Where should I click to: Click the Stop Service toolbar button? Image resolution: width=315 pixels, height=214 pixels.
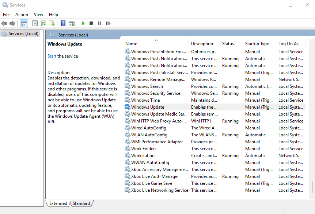(91, 23)
